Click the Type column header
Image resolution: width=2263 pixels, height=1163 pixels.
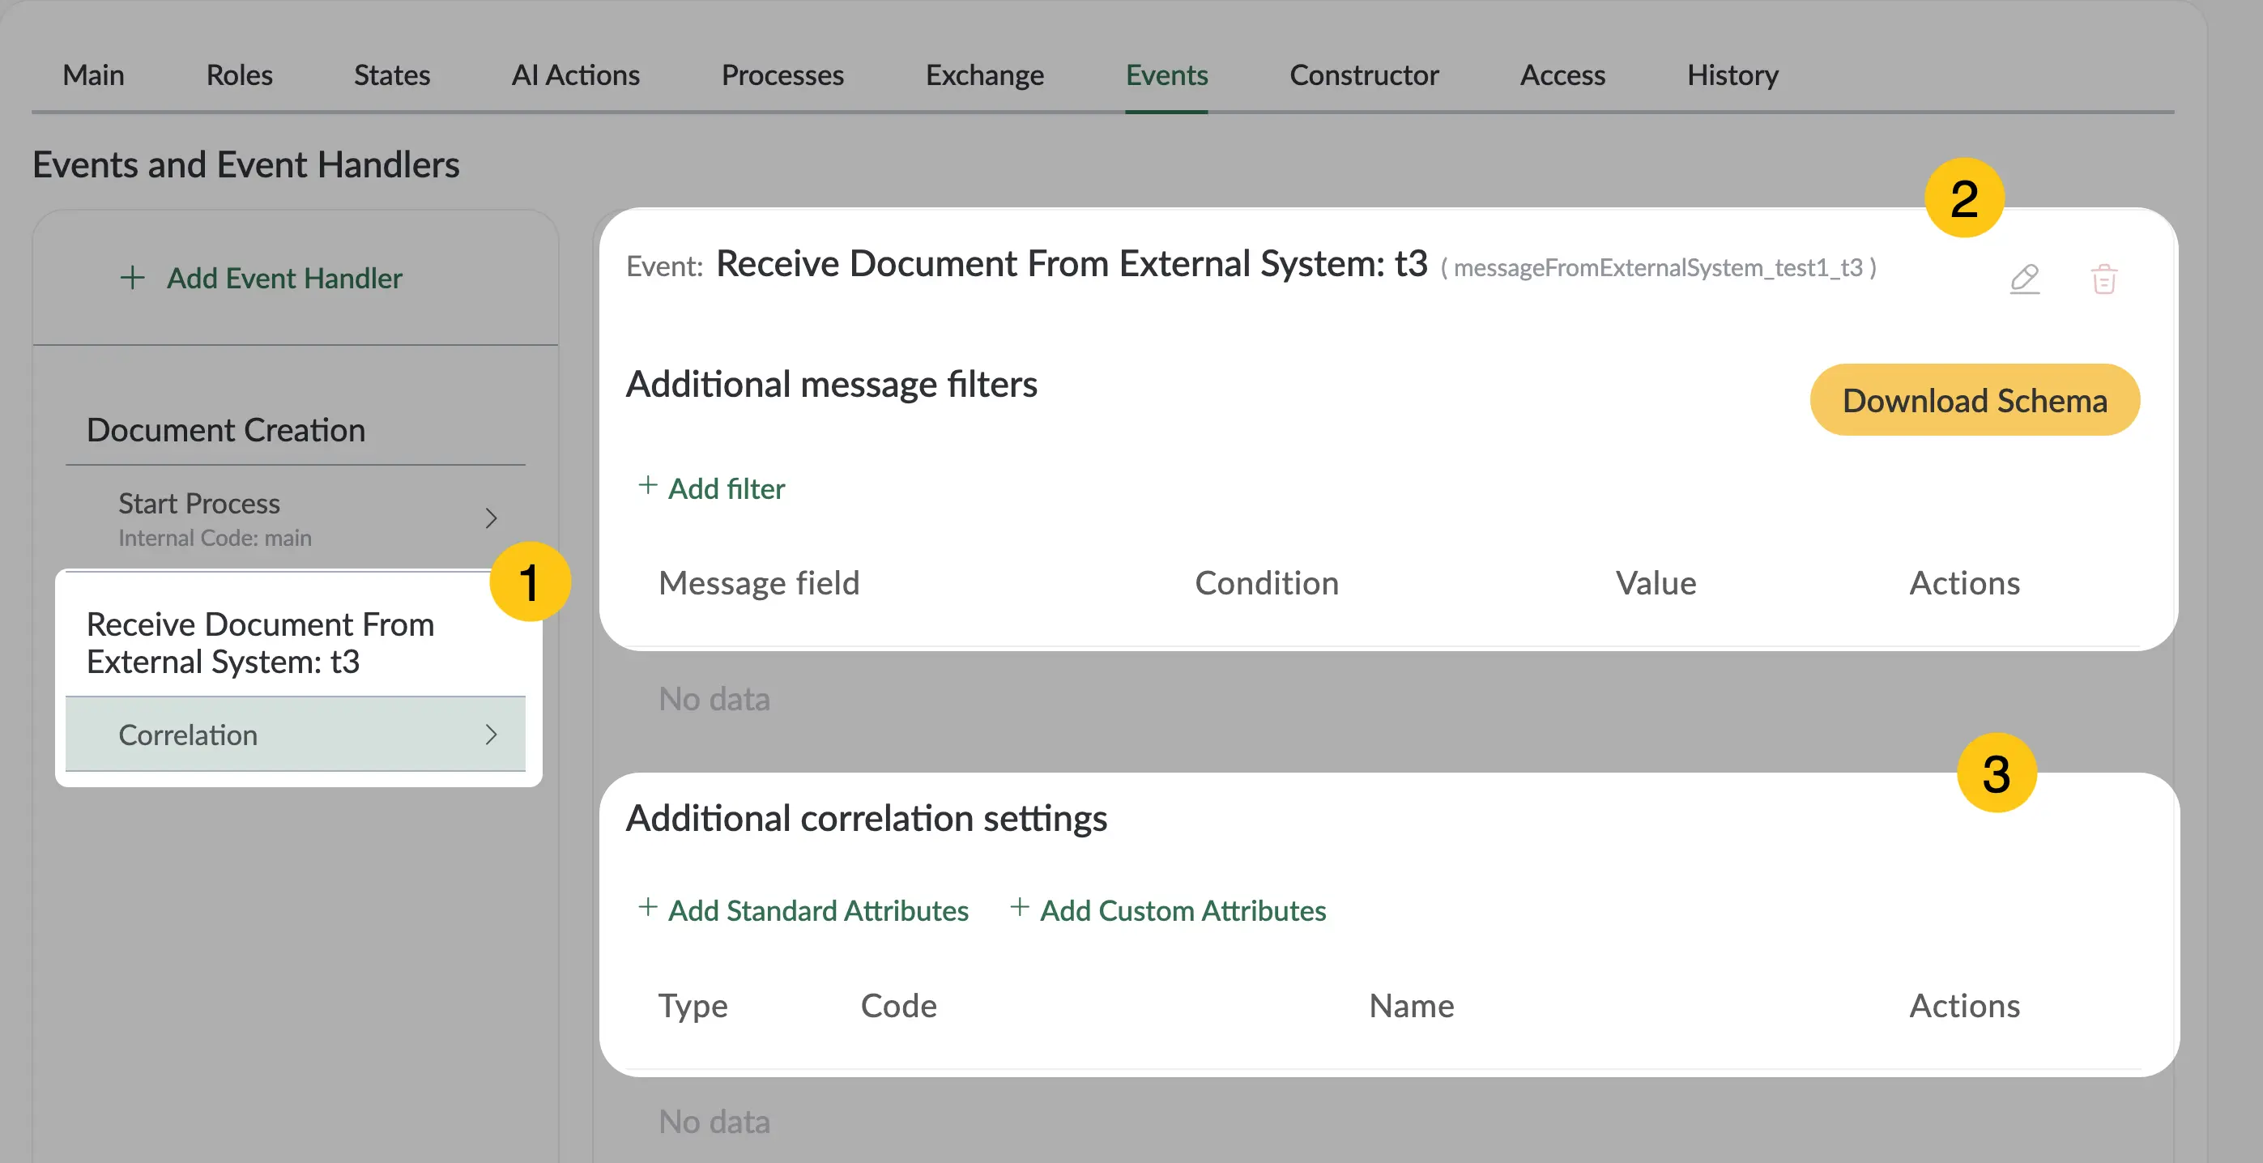(693, 1006)
